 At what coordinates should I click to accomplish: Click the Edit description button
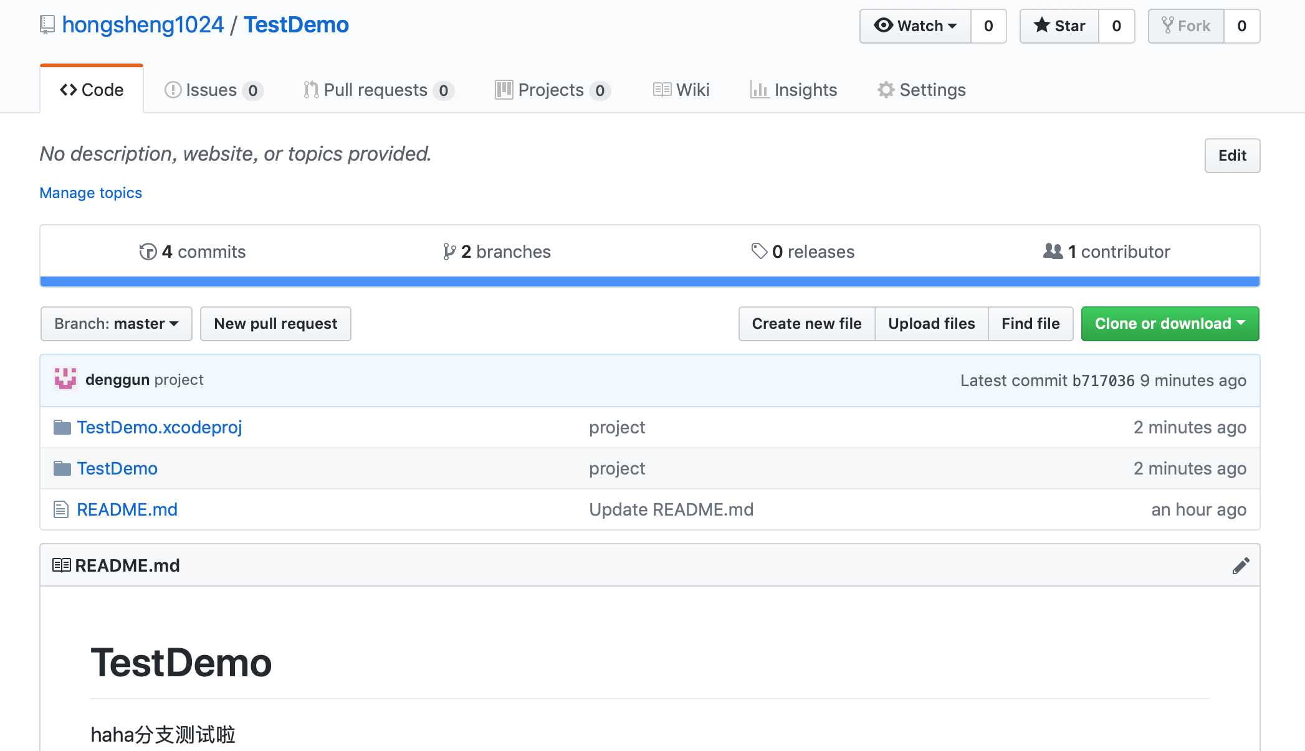click(x=1231, y=155)
